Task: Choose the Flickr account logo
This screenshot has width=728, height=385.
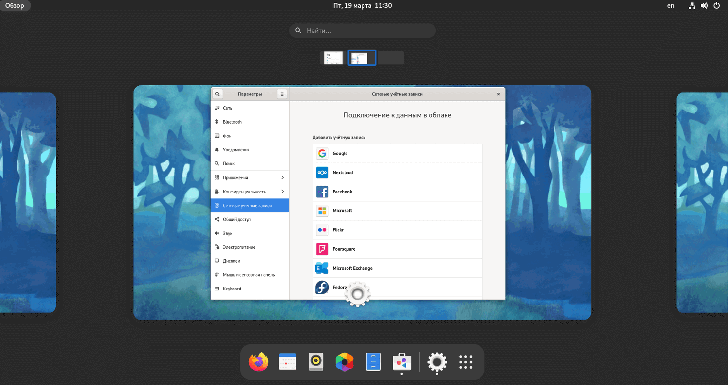Action: [x=322, y=230]
